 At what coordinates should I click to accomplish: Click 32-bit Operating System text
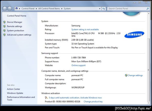click(83, 44)
